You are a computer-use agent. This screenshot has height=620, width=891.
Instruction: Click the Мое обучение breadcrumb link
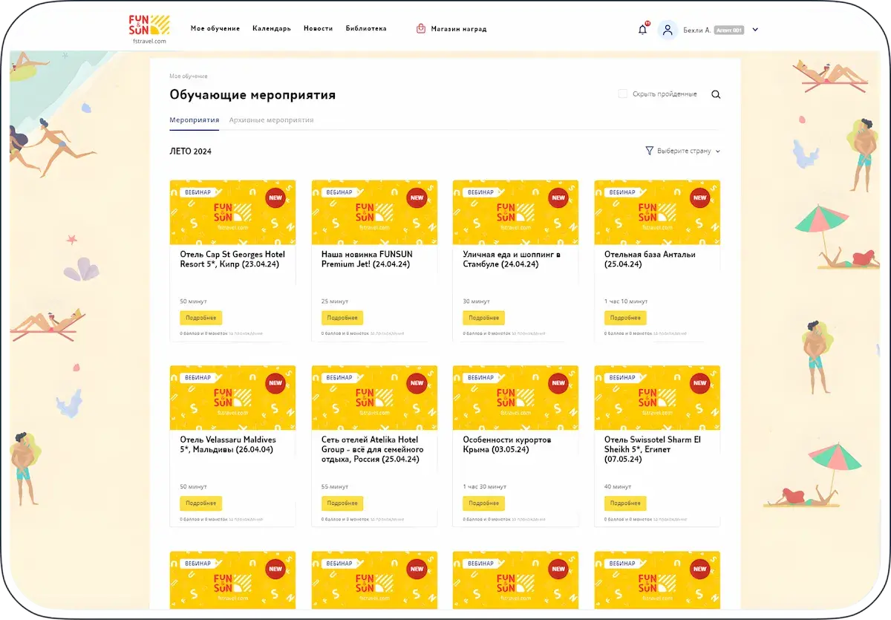(189, 76)
